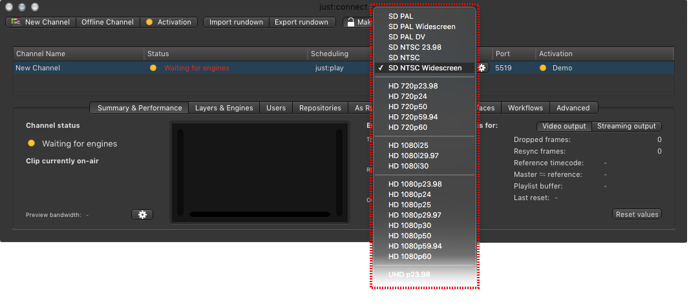
Task: Click the Activation column header
Action: 605,54
